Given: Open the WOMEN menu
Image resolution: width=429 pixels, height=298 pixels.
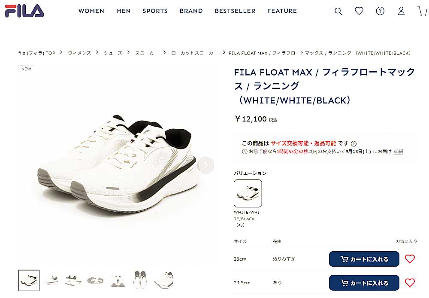Looking at the screenshot, I should pos(91,11).
